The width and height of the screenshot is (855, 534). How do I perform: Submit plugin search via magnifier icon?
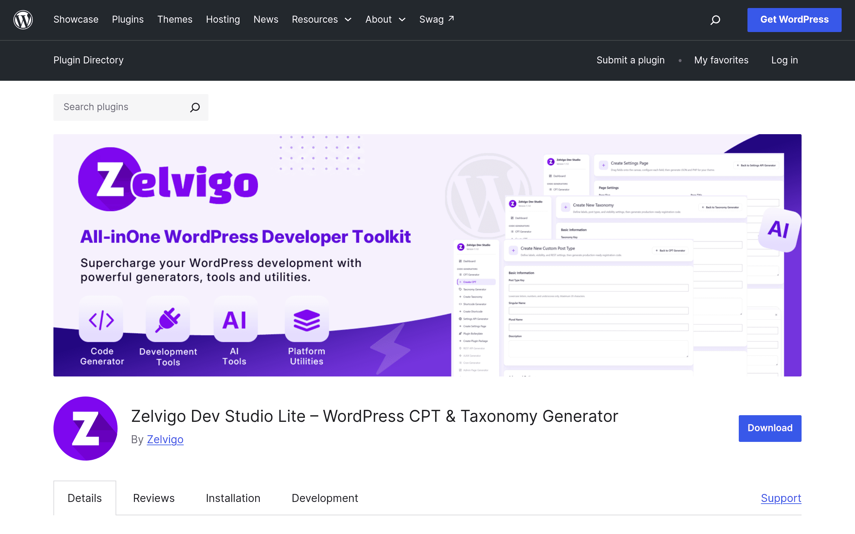coord(195,107)
